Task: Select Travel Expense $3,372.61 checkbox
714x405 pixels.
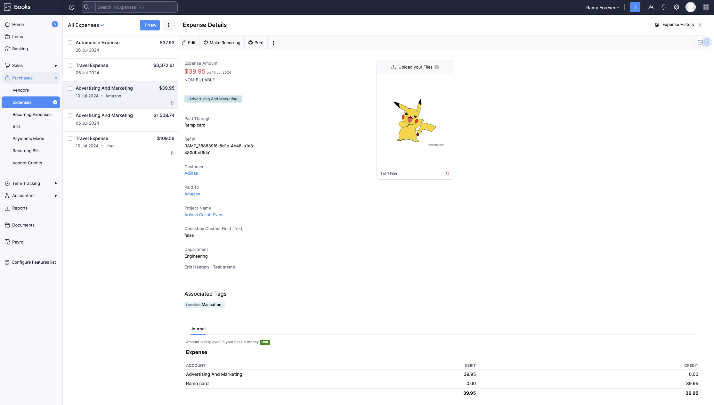Action: click(70, 65)
